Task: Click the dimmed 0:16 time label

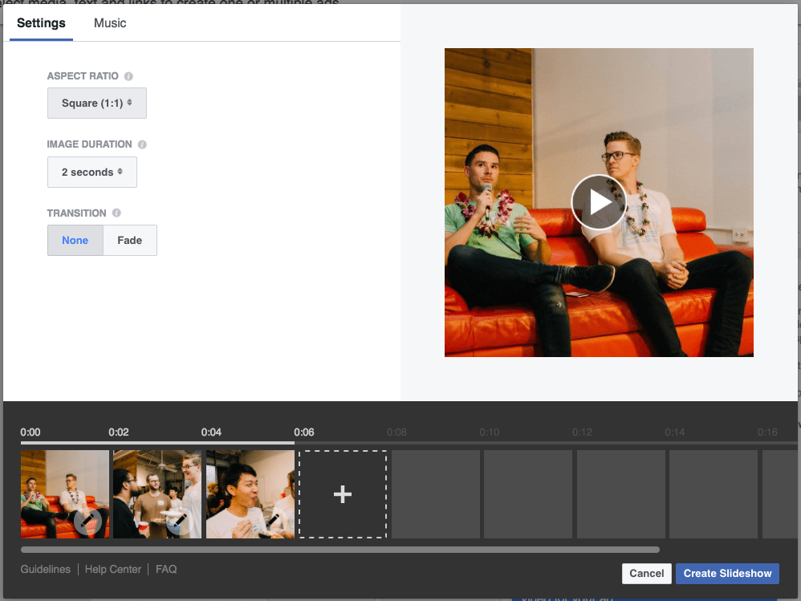Action: [767, 432]
